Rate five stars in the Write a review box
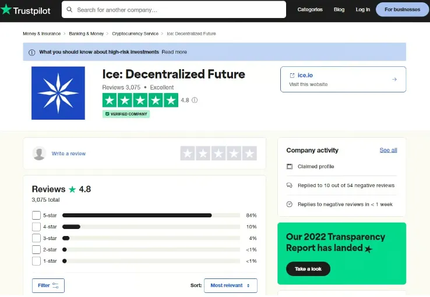Image resolution: width=430 pixels, height=297 pixels. [x=249, y=153]
